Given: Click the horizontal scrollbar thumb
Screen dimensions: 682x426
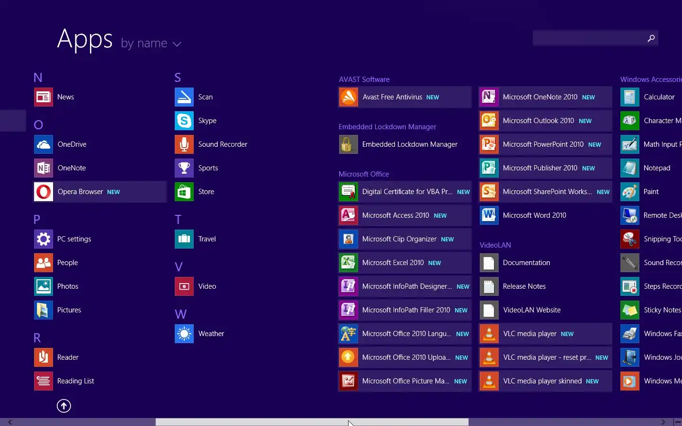Looking at the screenshot, I should coord(312,422).
